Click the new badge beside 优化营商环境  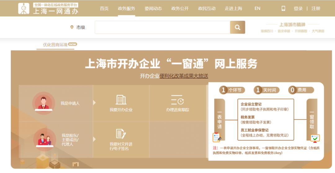pyautogui.click(x=73, y=44)
